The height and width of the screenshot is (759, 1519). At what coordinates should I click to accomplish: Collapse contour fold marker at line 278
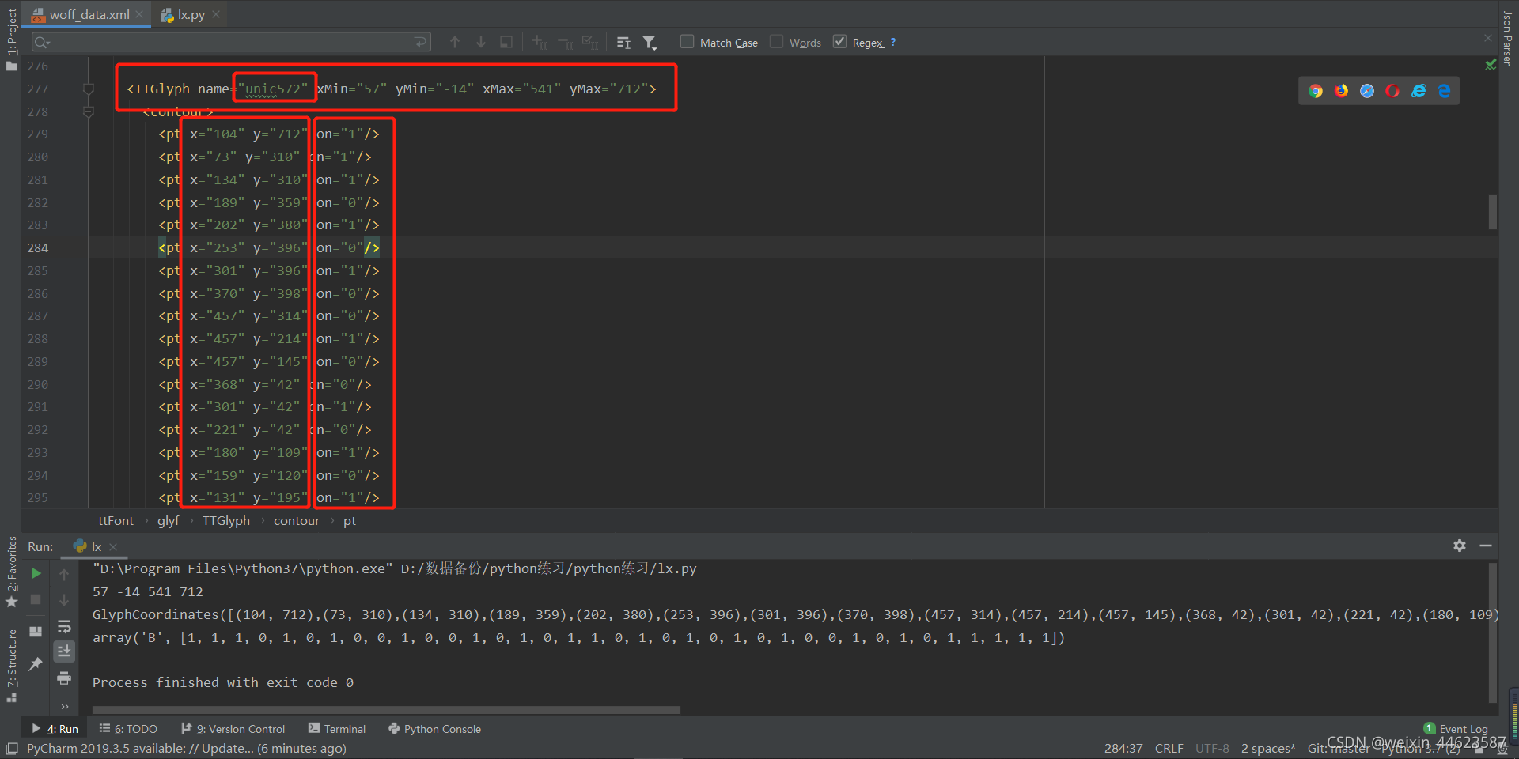pos(89,112)
